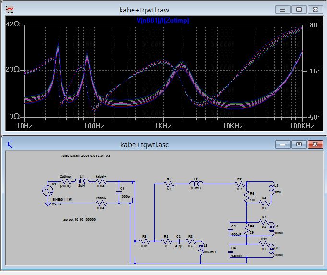Select the R1 resistor symbol
Screen dimensions: 327x275
tap(169, 184)
